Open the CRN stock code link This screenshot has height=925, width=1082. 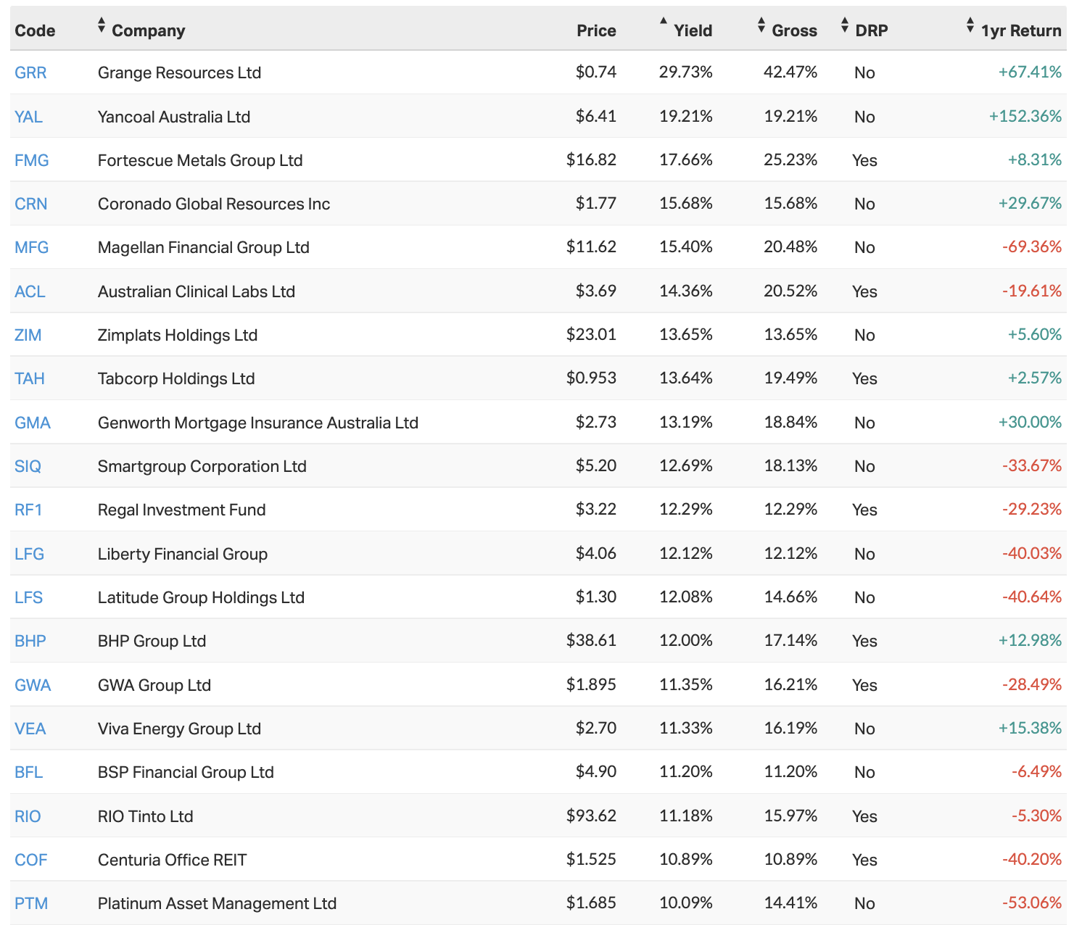31,204
